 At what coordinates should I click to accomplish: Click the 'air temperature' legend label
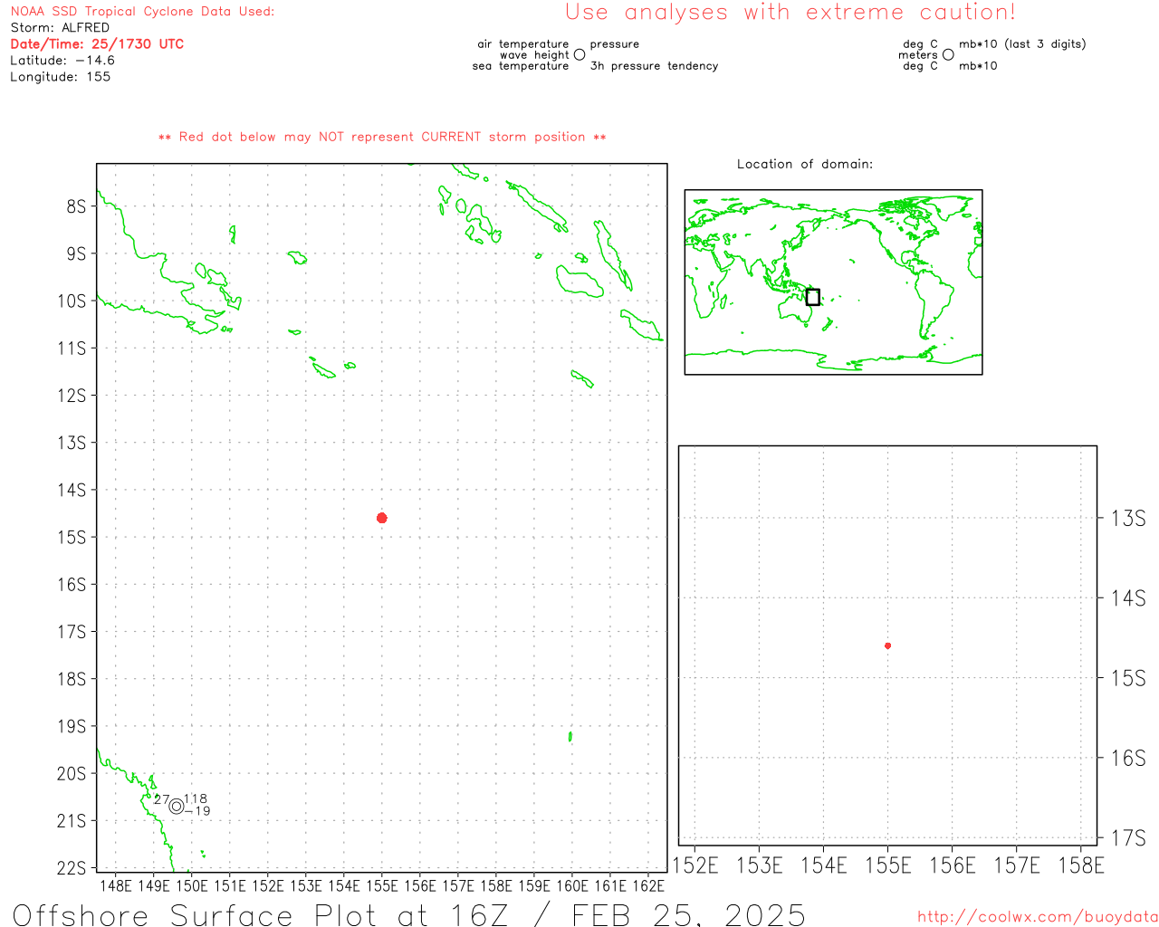coord(523,44)
